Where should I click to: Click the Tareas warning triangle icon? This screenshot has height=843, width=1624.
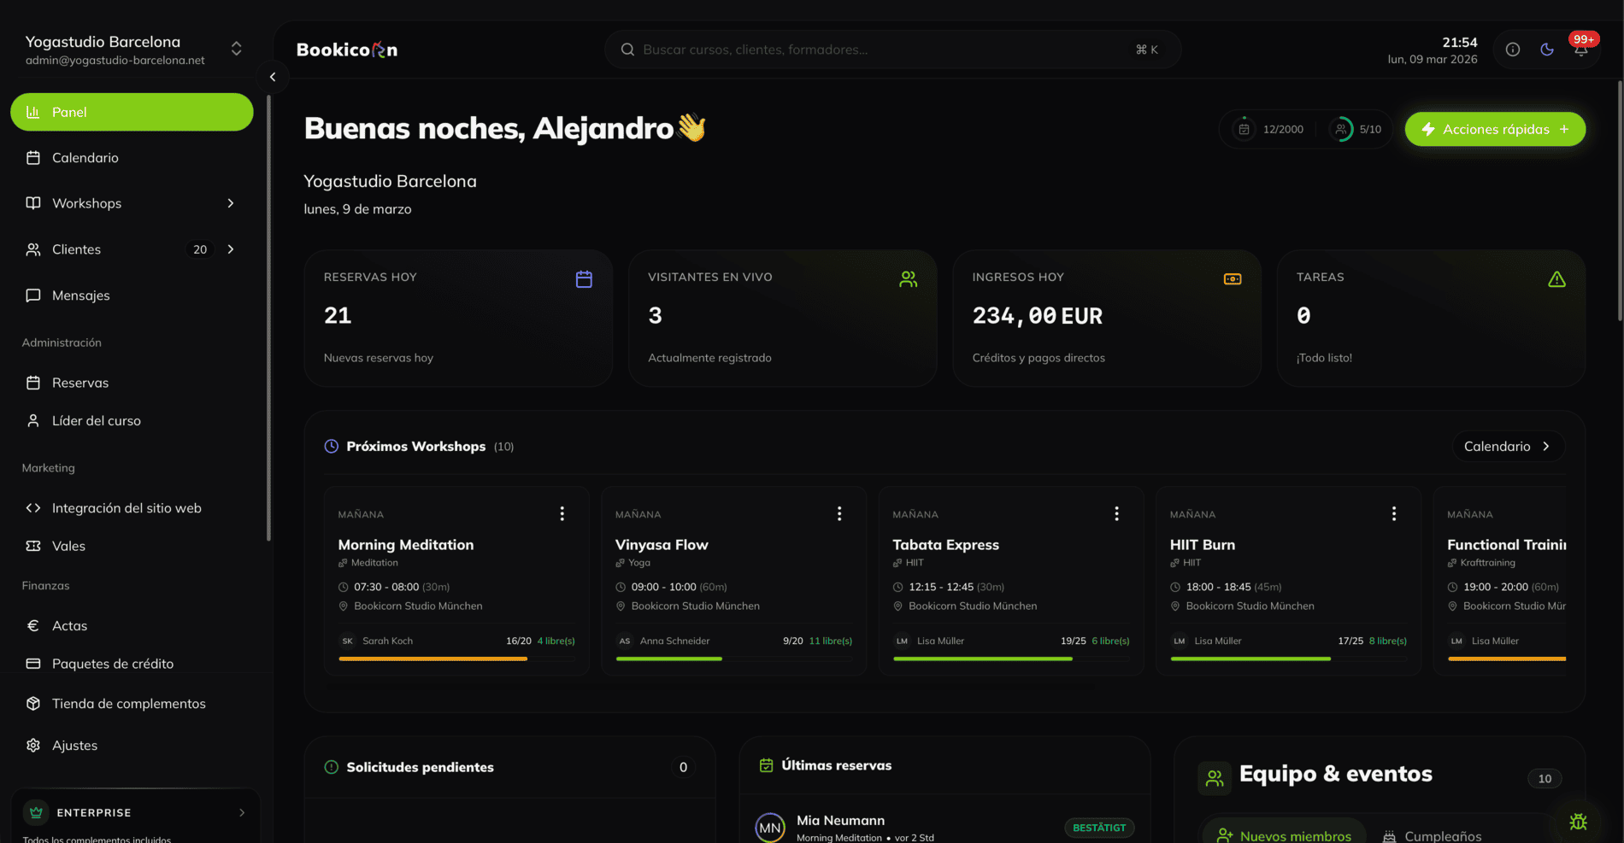[x=1556, y=279]
